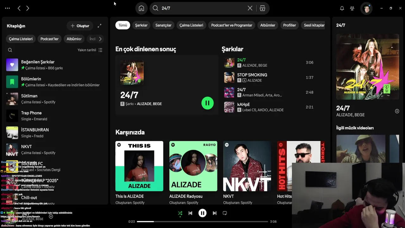
Task: Skip to next track
Action: pyautogui.click(x=215, y=213)
